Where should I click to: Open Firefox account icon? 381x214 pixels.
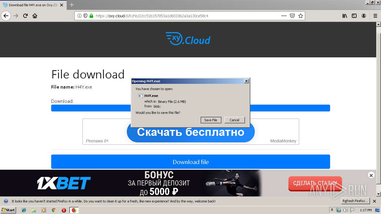pyautogui.click(x=364, y=16)
